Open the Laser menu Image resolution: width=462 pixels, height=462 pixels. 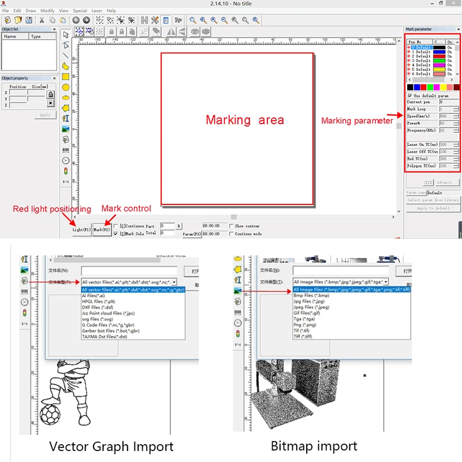coord(96,10)
